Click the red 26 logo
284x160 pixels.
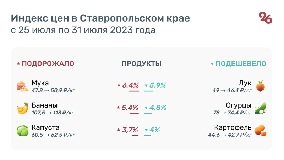click(x=266, y=18)
